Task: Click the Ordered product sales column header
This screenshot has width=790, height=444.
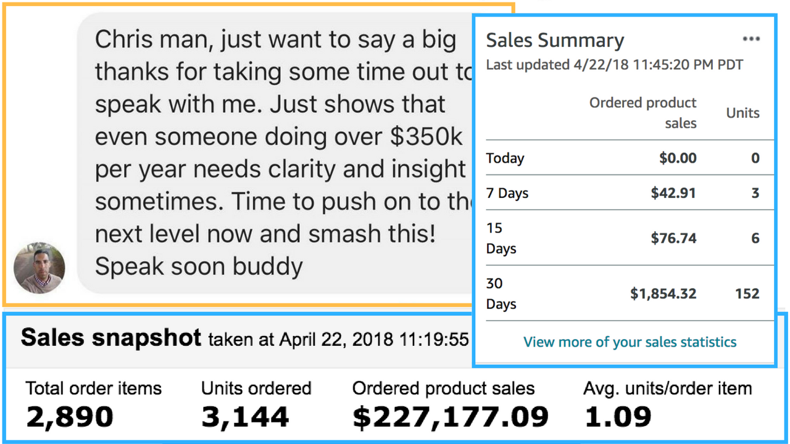Action: [642, 113]
